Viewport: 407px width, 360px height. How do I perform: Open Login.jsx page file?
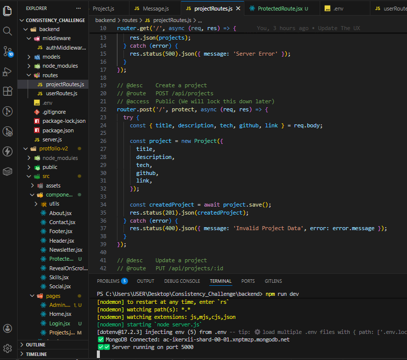click(53, 323)
